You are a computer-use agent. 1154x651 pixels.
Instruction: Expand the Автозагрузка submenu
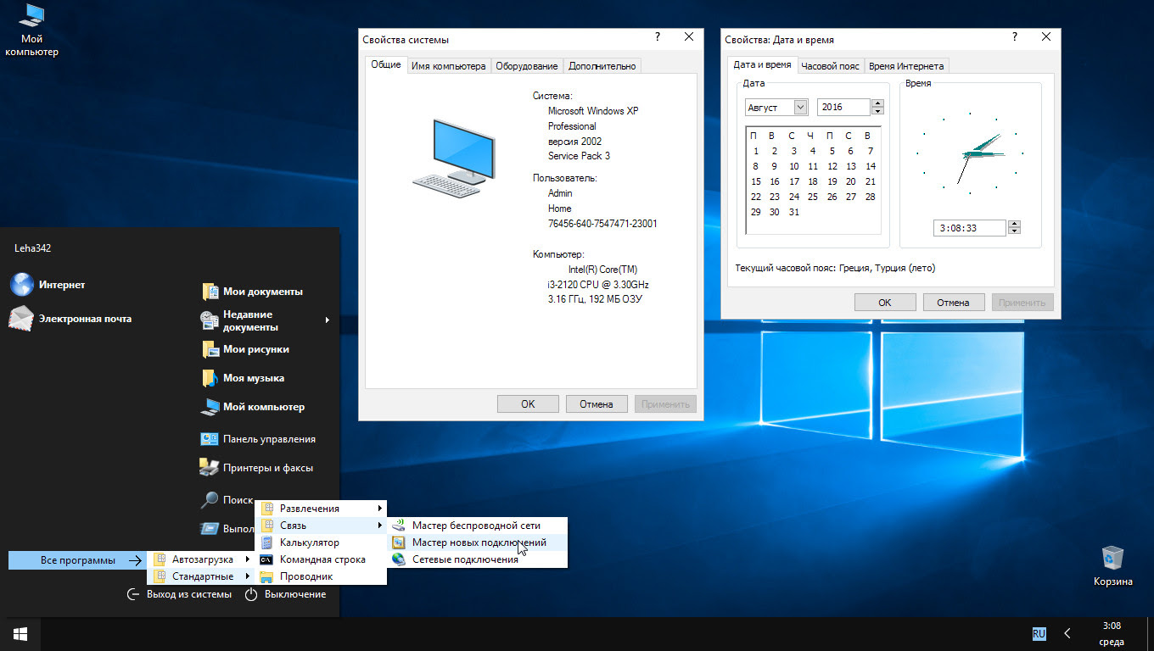click(202, 559)
